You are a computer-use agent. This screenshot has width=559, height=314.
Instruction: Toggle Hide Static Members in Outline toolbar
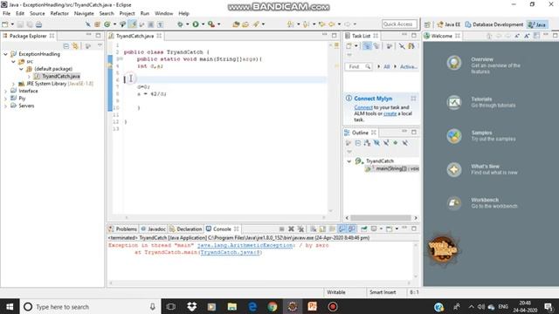[386, 143]
